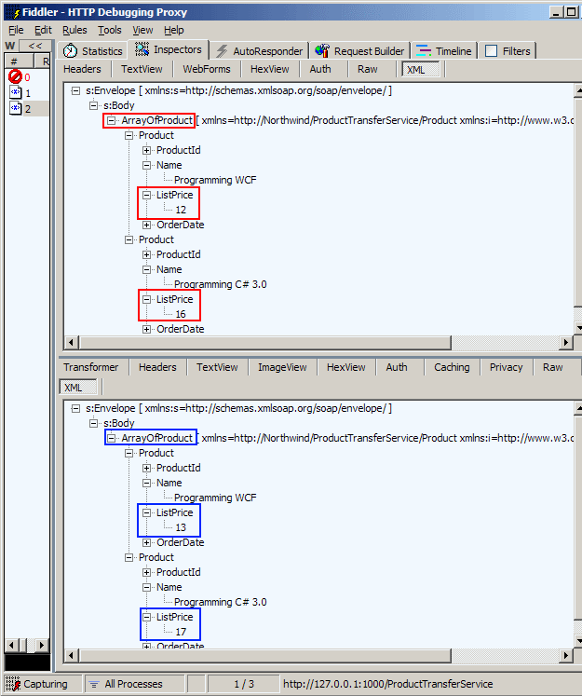Click the Request Builder tab icon
Screen dimensions: 582x696
tap(322, 51)
